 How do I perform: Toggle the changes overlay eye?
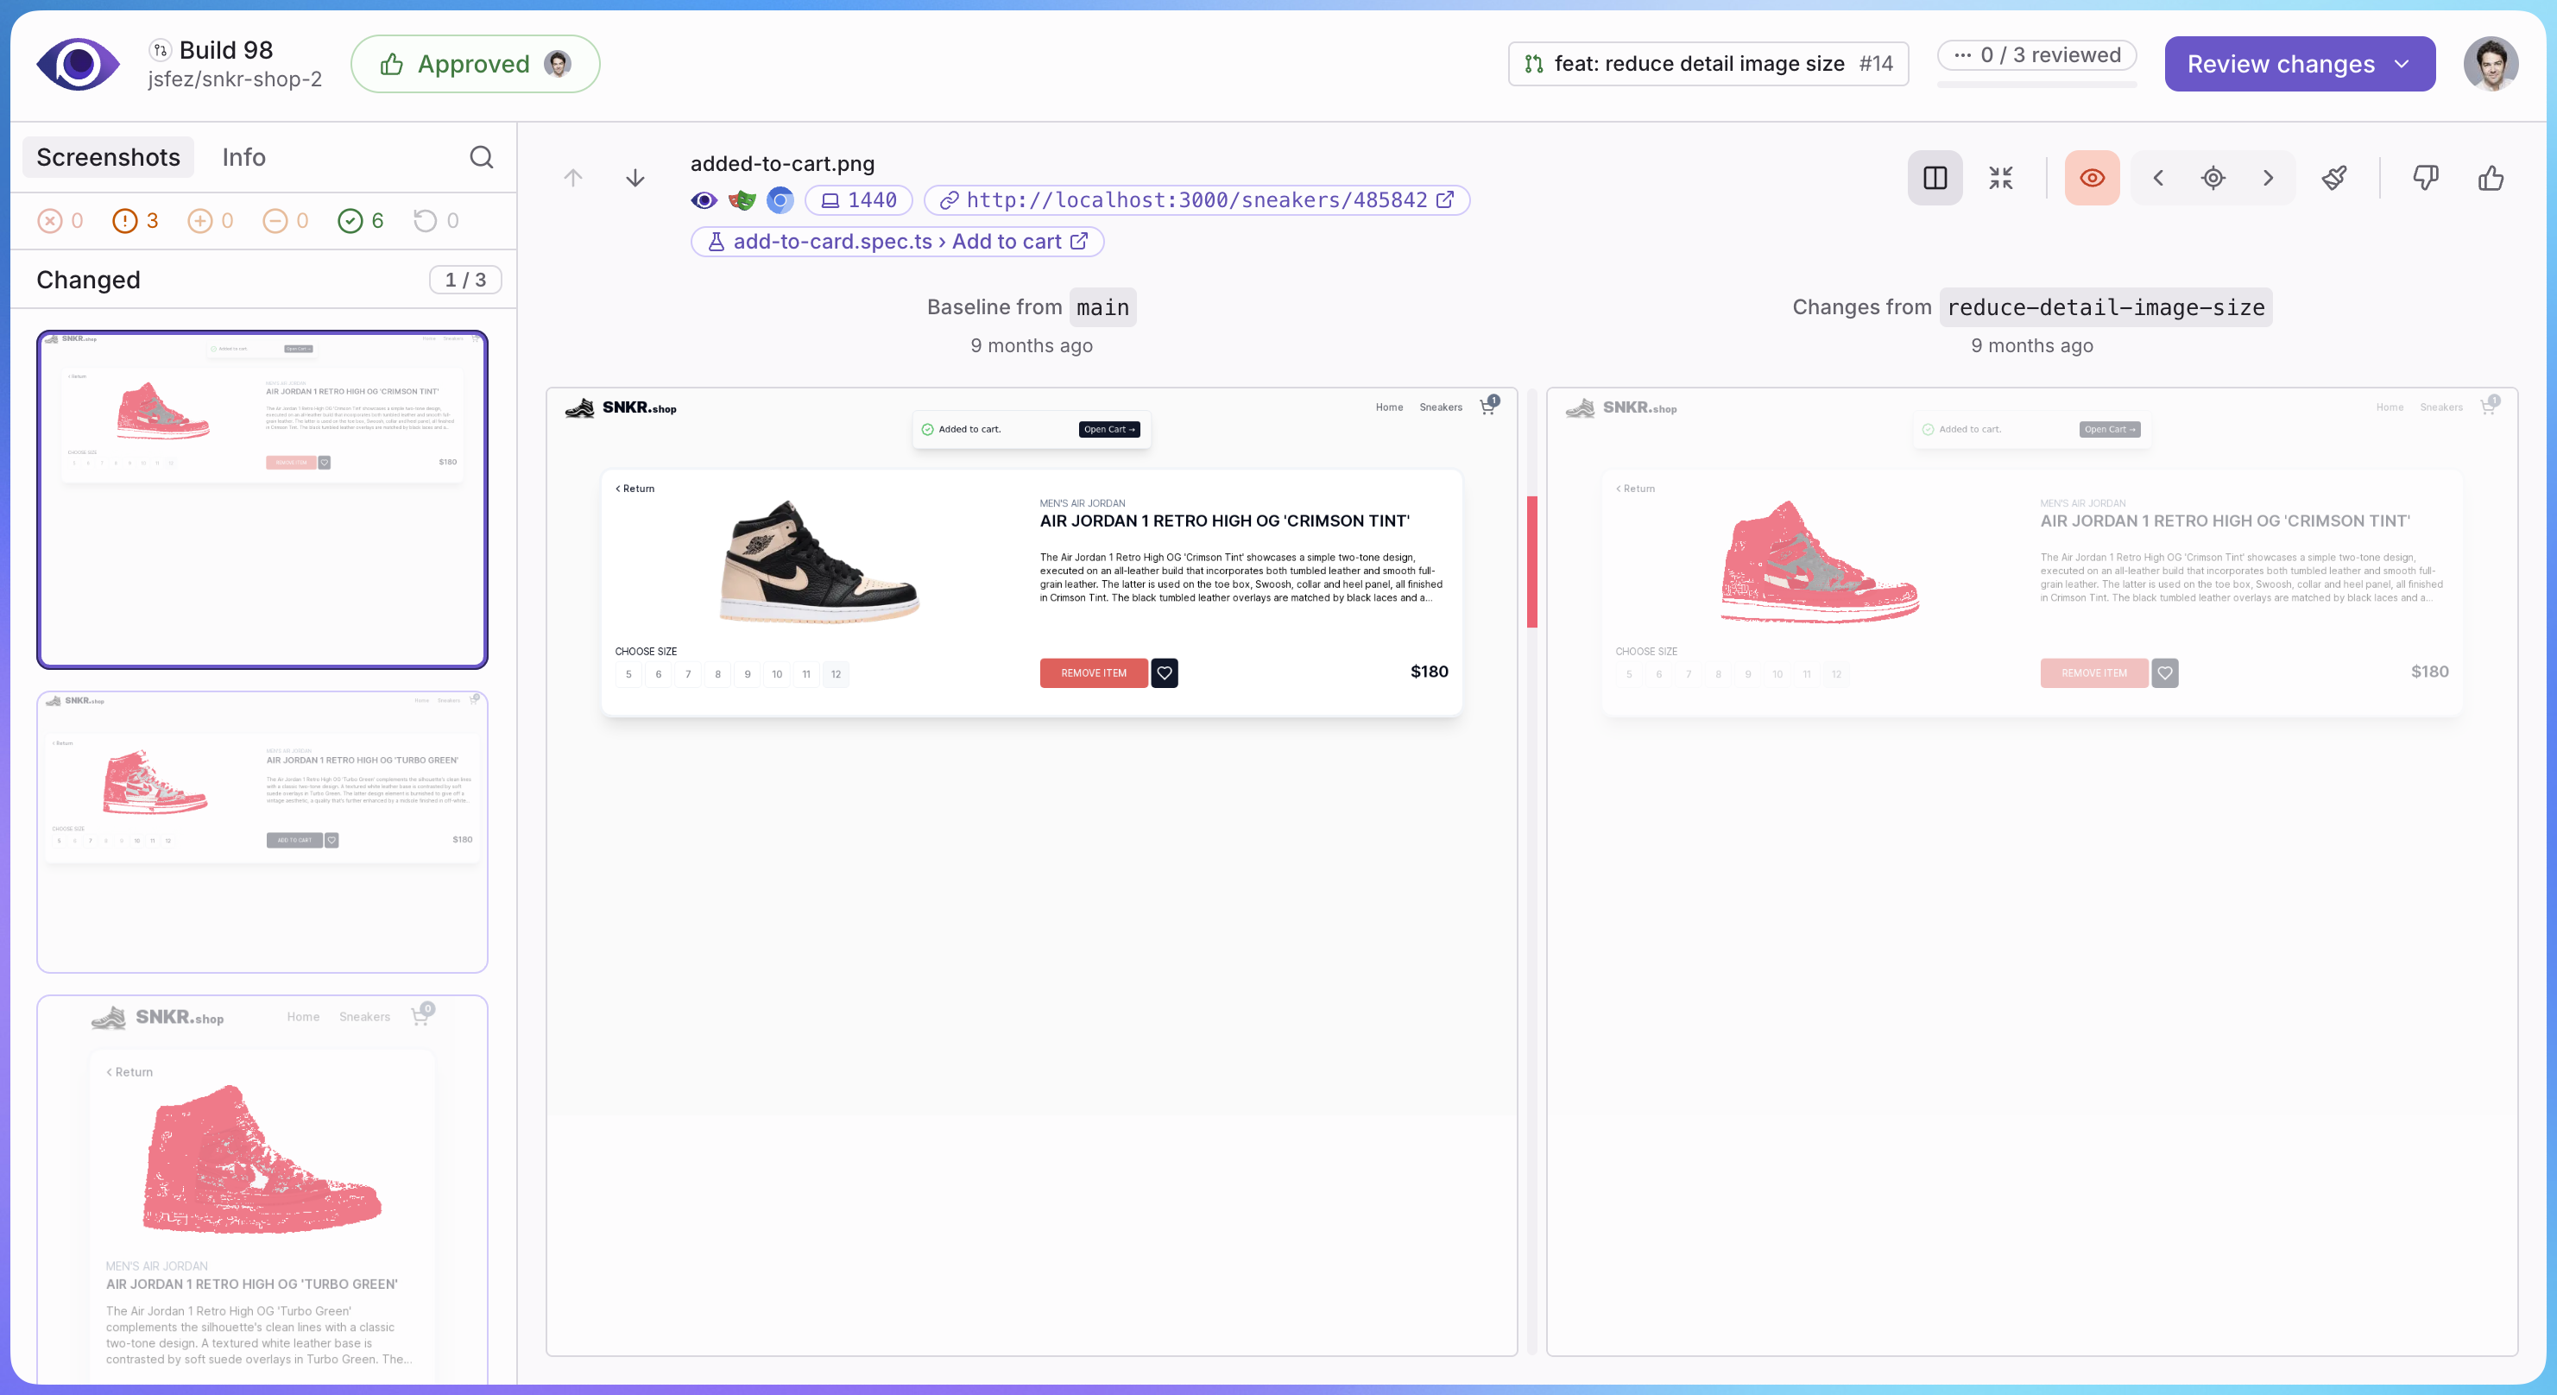(x=2092, y=179)
